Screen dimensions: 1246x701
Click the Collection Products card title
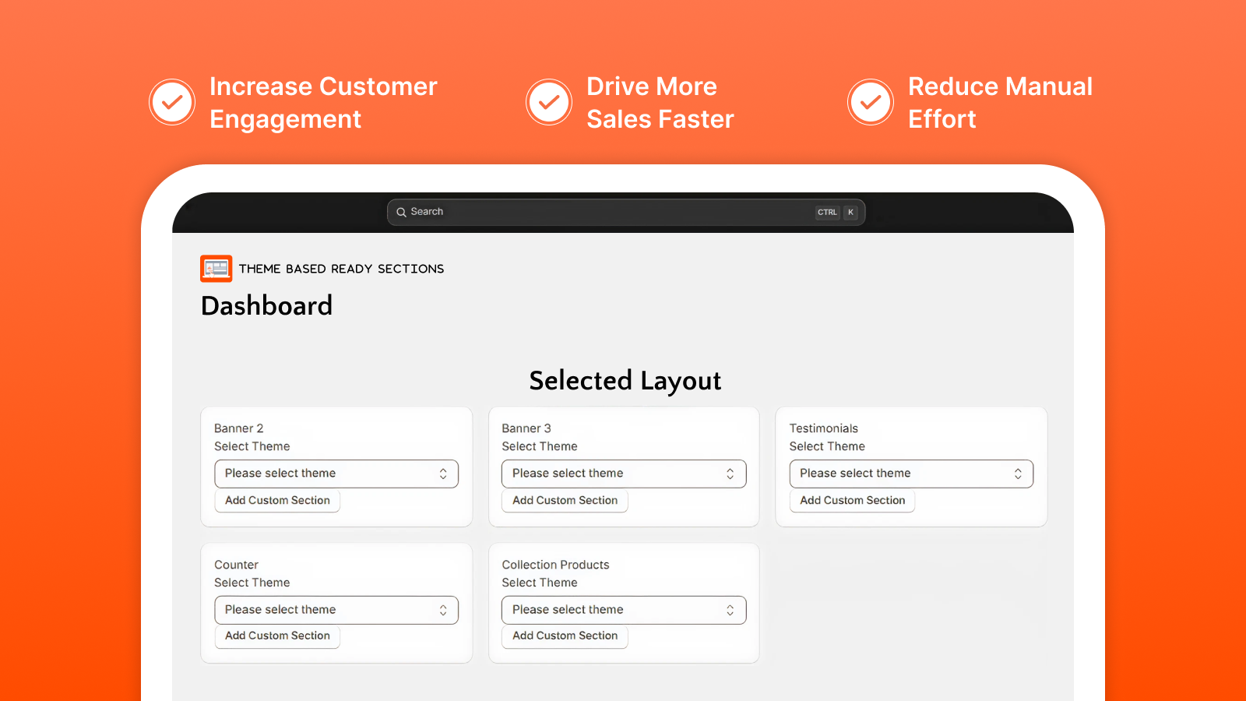point(555,565)
